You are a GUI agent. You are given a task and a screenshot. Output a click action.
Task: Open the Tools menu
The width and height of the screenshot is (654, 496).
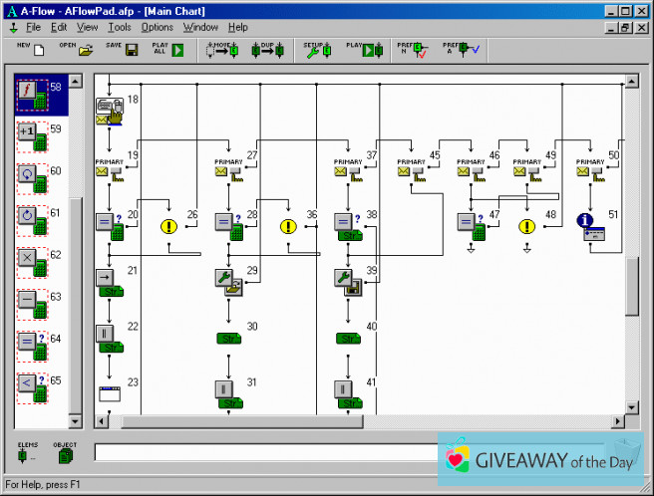120,27
